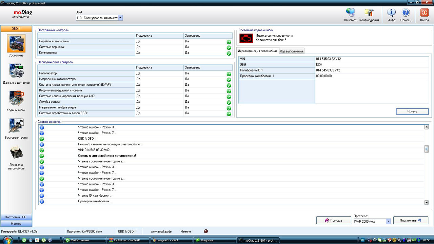Image resolution: width=434 pixels, height=244 pixels.
Task: Click the log scrollbar up arrow
Action: [427, 127]
